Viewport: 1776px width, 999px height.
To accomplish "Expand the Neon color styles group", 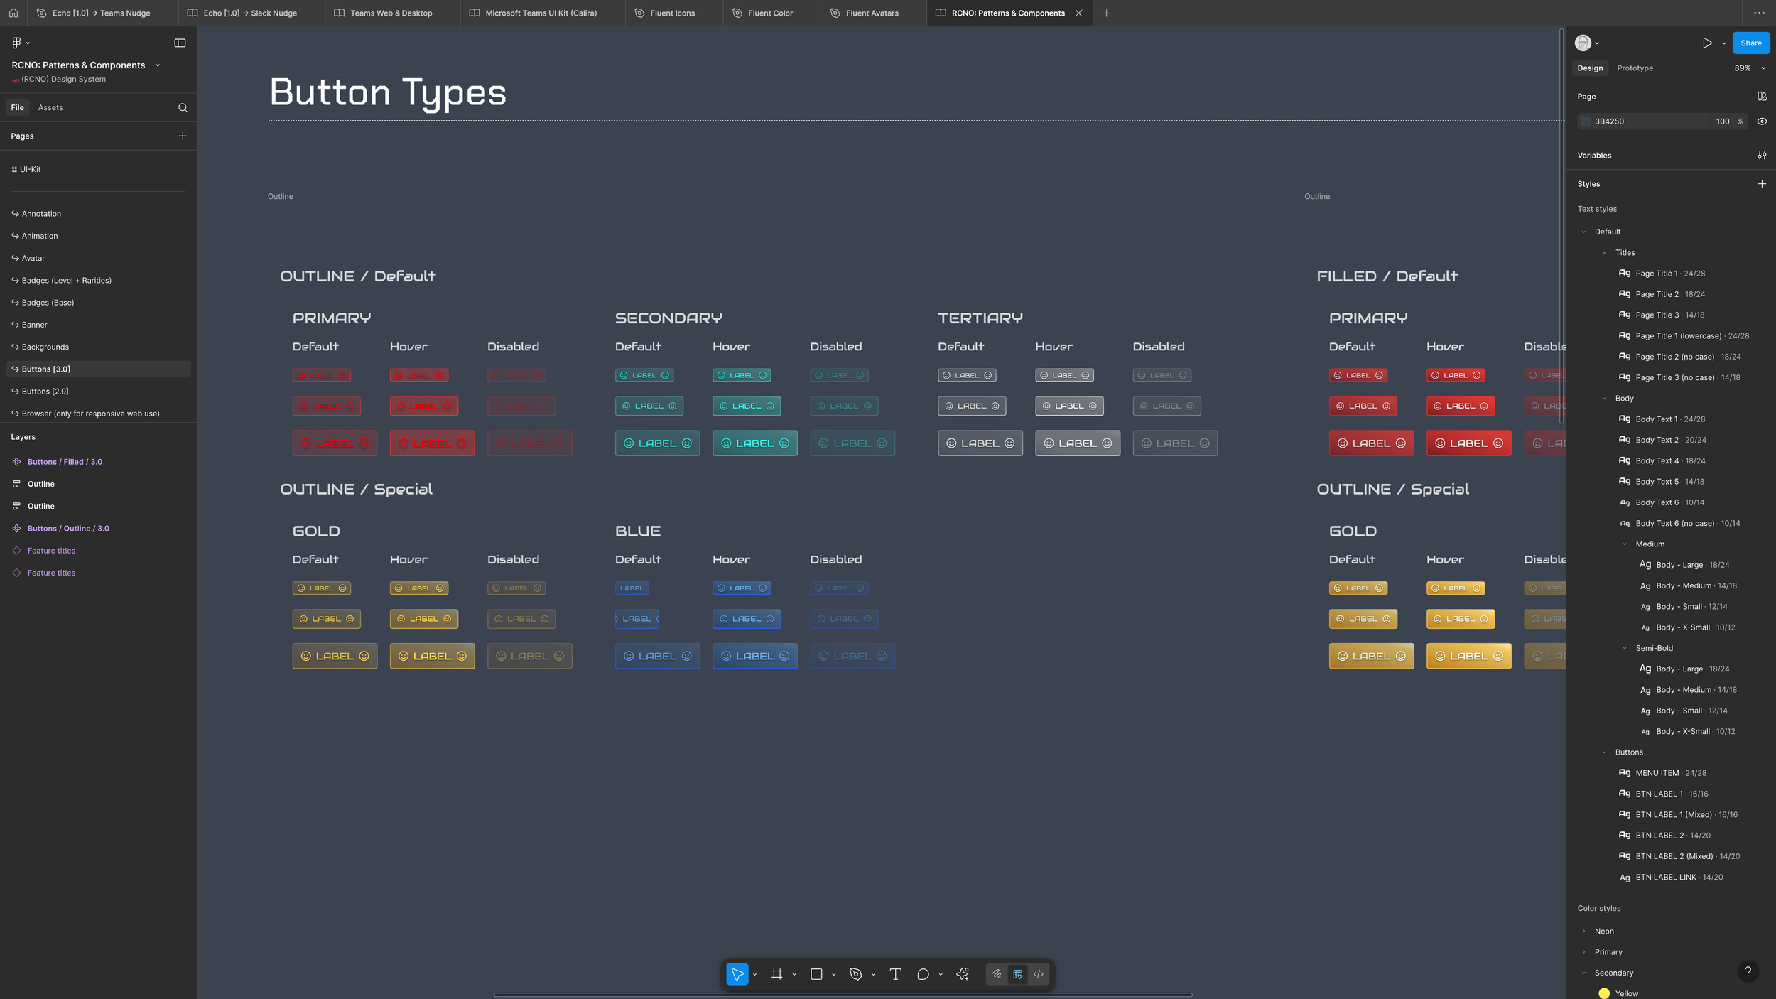I will pos(1583,931).
